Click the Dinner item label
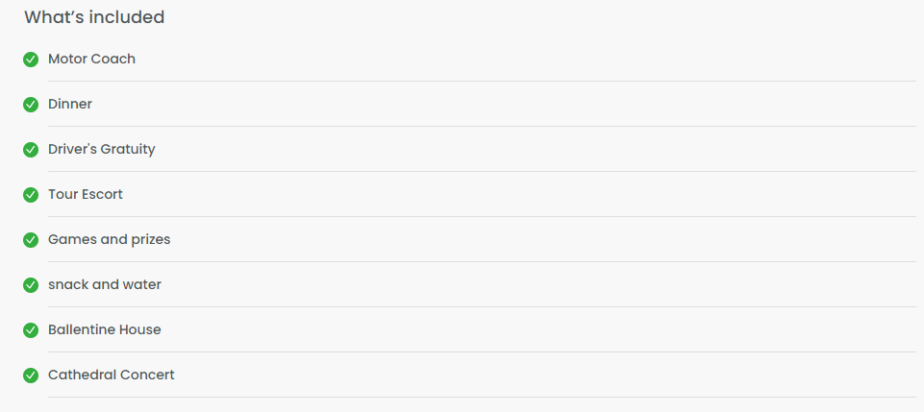This screenshot has width=924, height=412. point(70,104)
